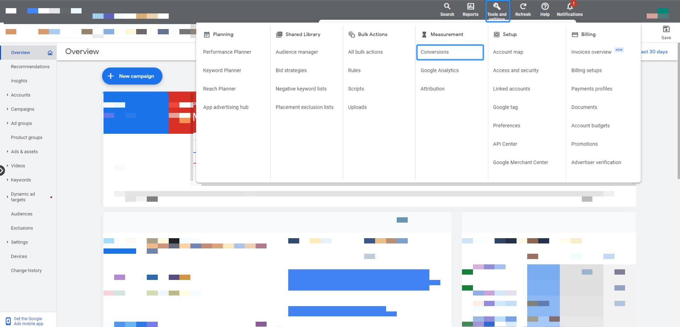This screenshot has height=327, width=680.
Task: Open All bulk actions
Action: pyautogui.click(x=365, y=52)
